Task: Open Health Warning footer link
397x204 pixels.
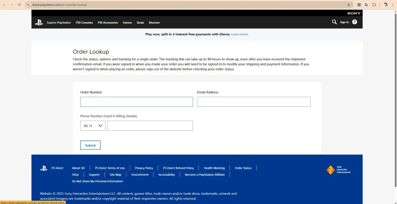Action: pos(214,168)
